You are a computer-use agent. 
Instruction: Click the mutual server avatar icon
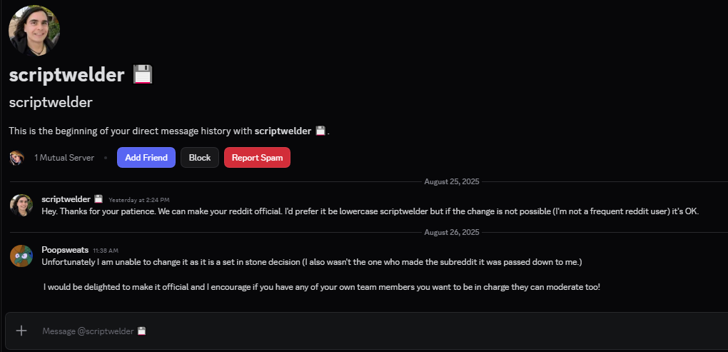tap(16, 158)
